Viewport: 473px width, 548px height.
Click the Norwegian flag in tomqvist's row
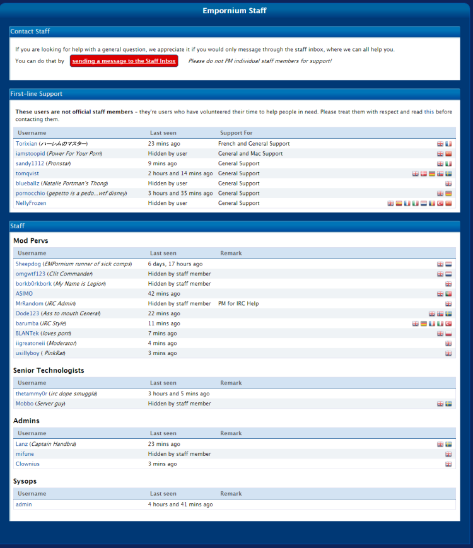coord(440,173)
